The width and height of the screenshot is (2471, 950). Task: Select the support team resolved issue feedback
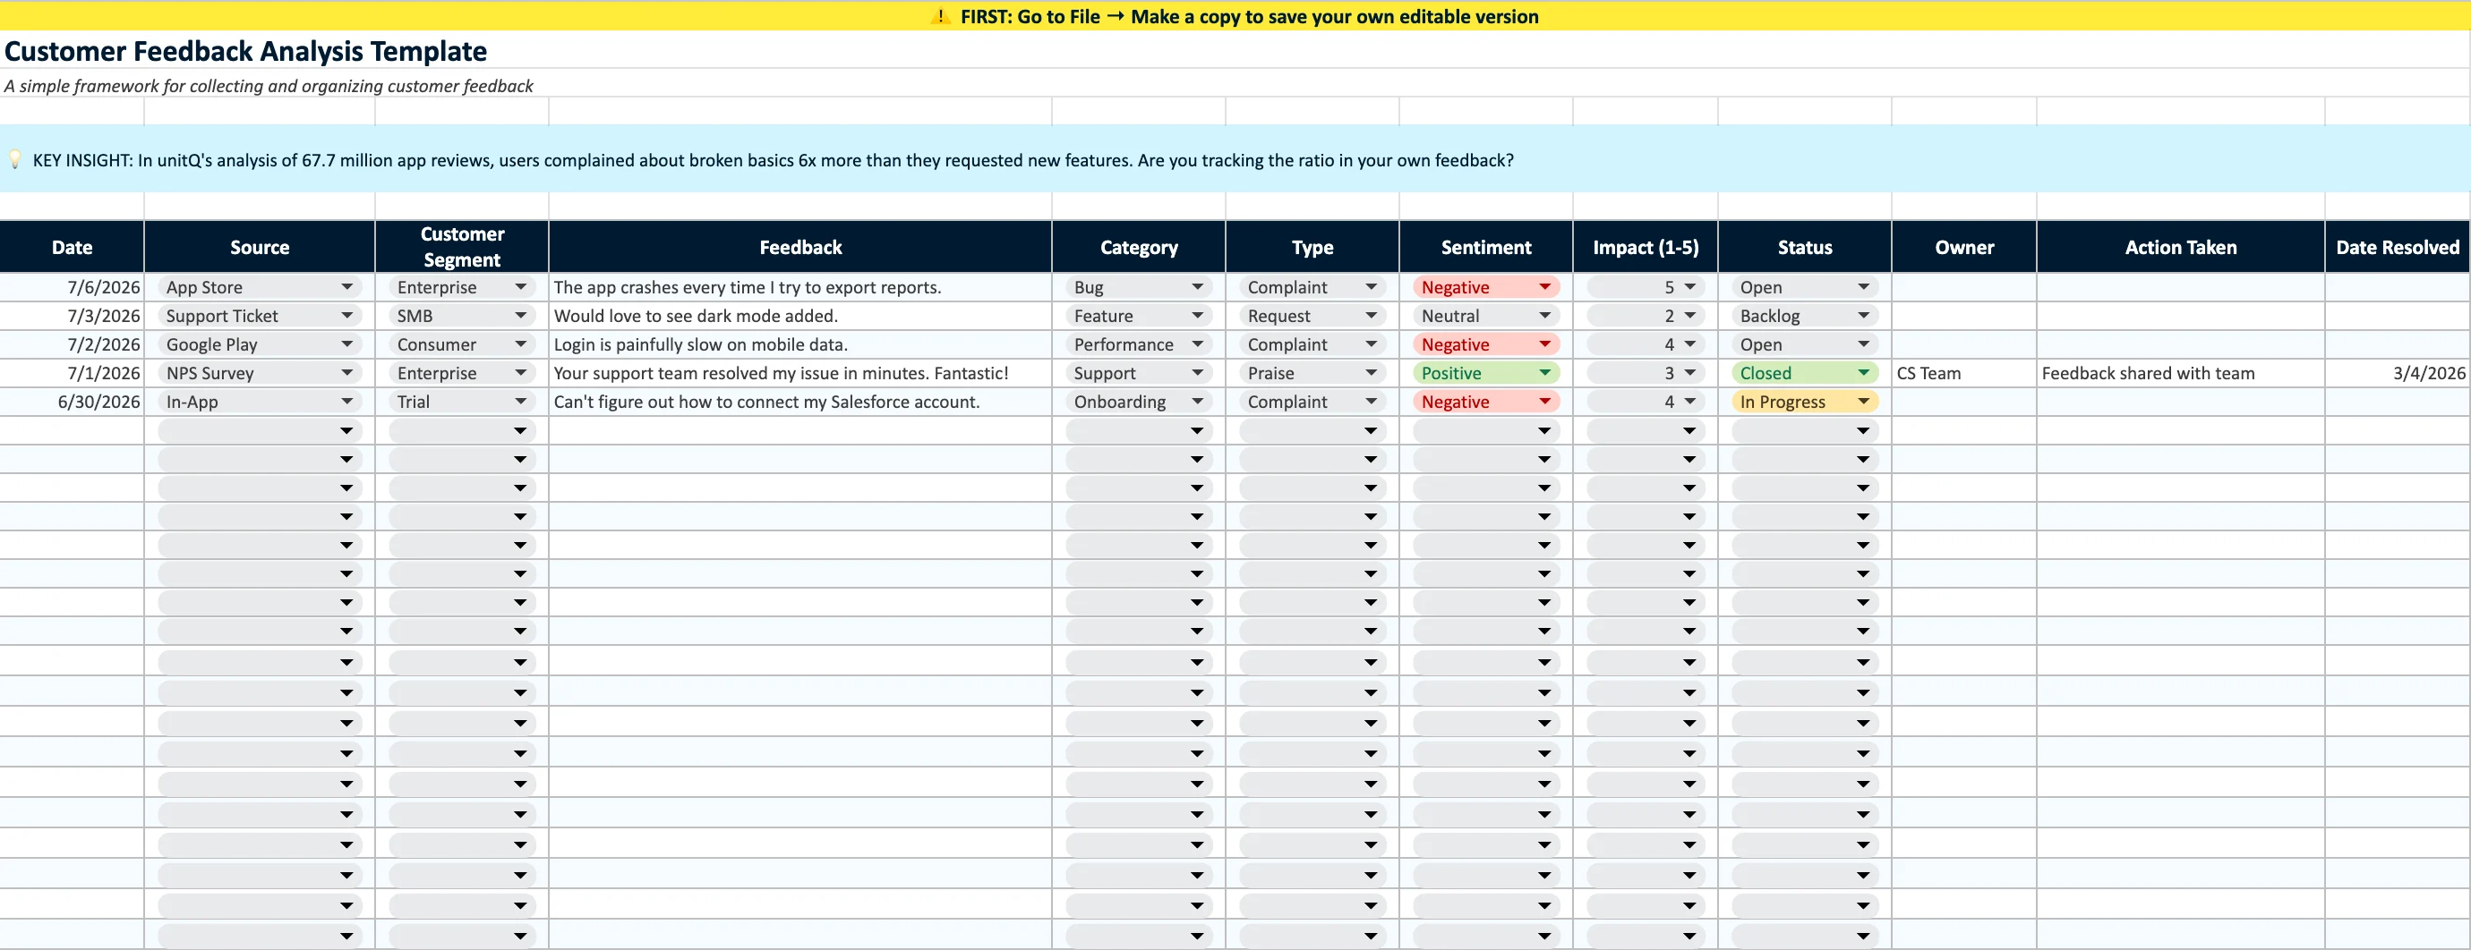click(800, 373)
